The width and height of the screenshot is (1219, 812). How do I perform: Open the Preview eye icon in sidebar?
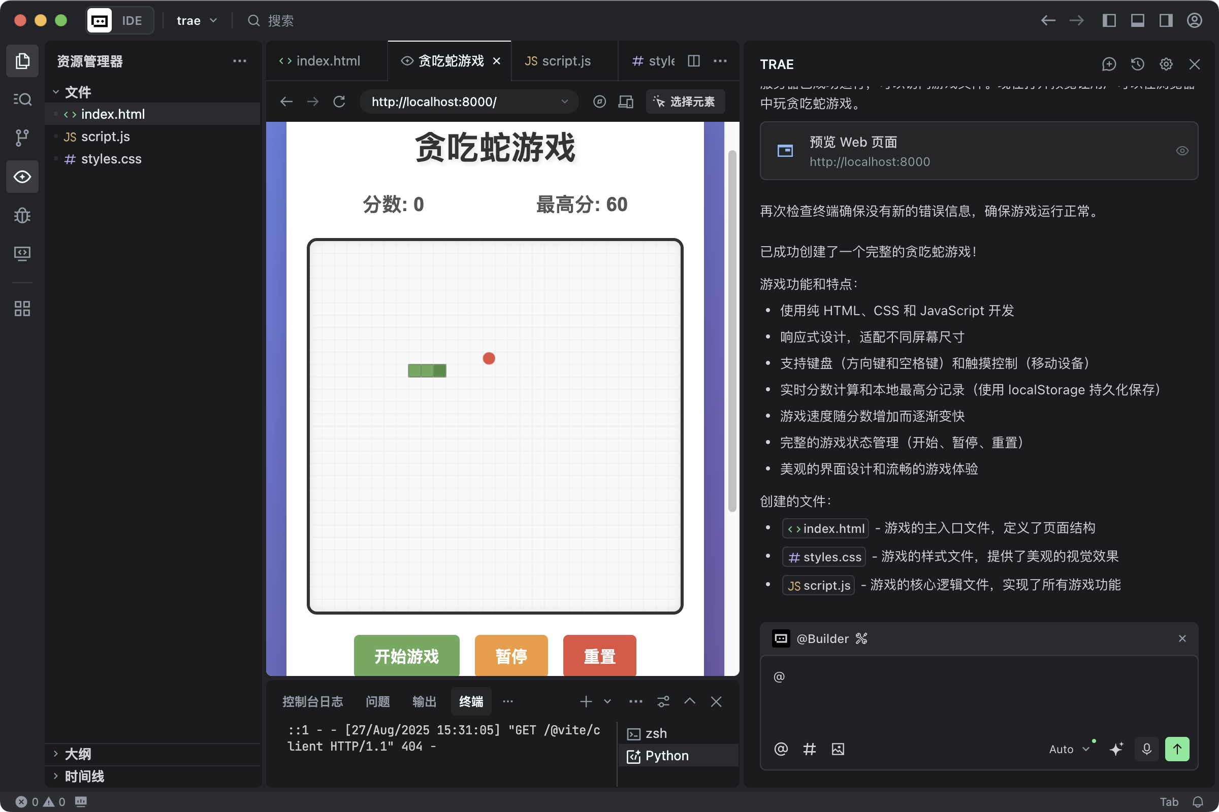pyautogui.click(x=22, y=177)
